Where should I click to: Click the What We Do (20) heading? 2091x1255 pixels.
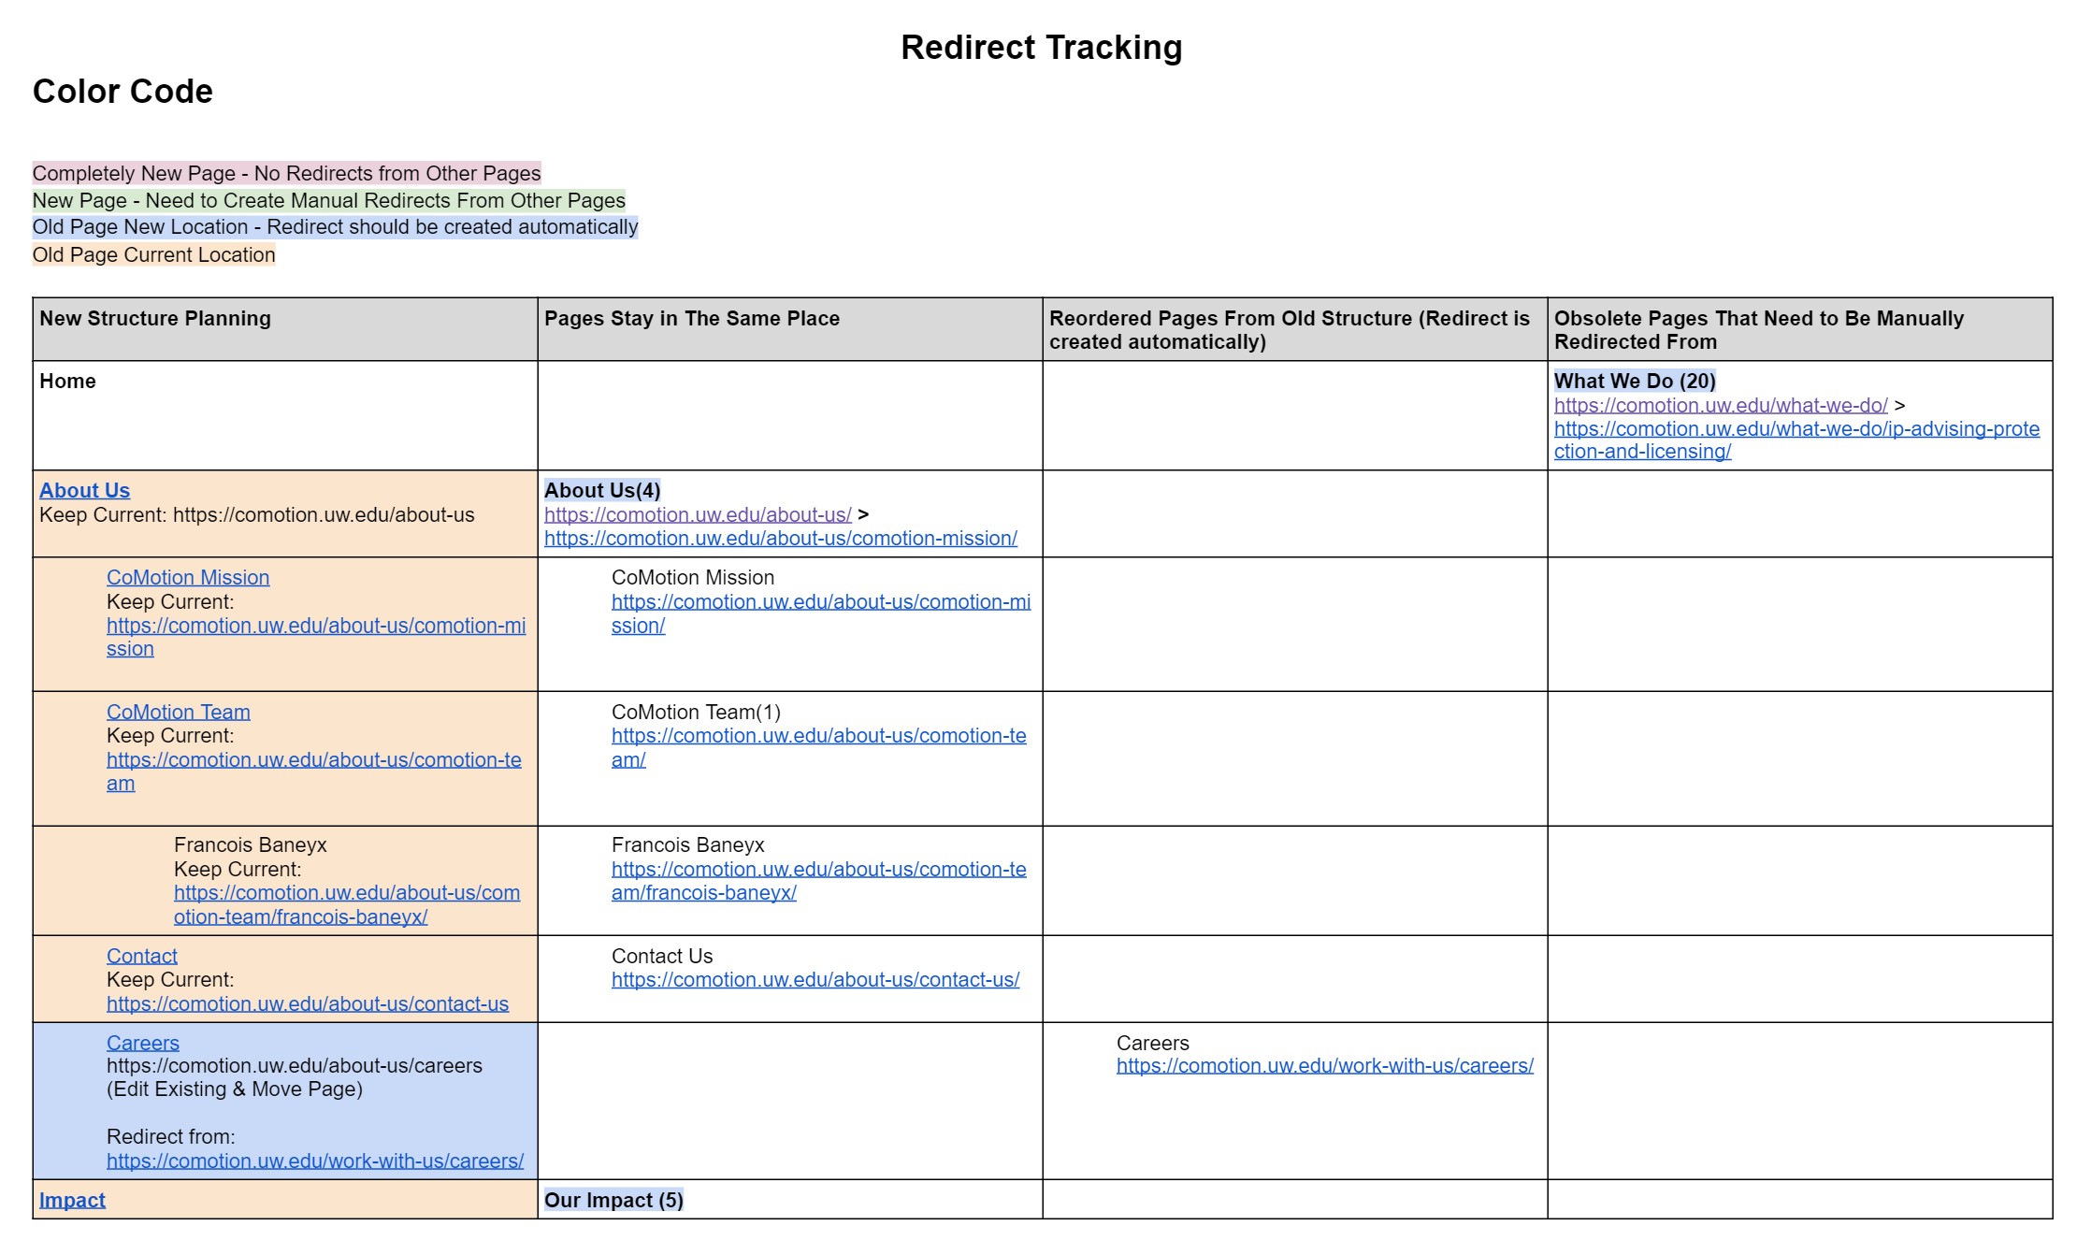pyautogui.click(x=1636, y=381)
